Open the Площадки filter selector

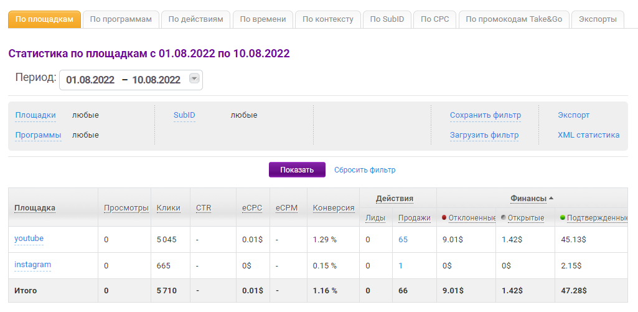click(x=35, y=115)
